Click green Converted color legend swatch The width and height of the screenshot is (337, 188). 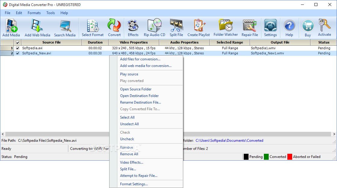(266, 157)
